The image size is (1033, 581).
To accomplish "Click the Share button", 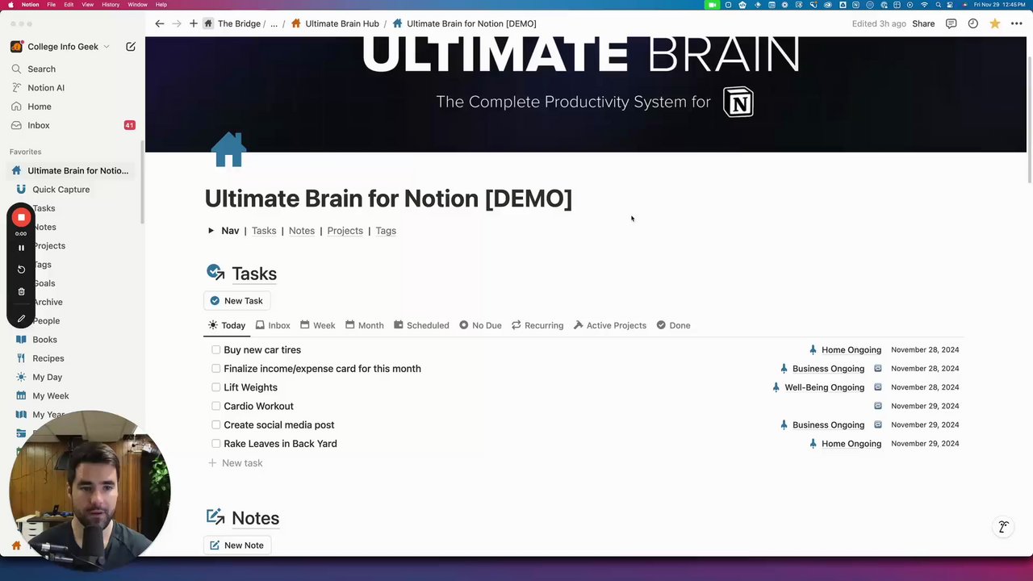I will (x=923, y=23).
